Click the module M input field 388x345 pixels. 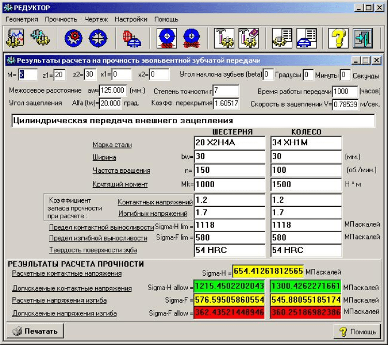[x=28, y=75]
